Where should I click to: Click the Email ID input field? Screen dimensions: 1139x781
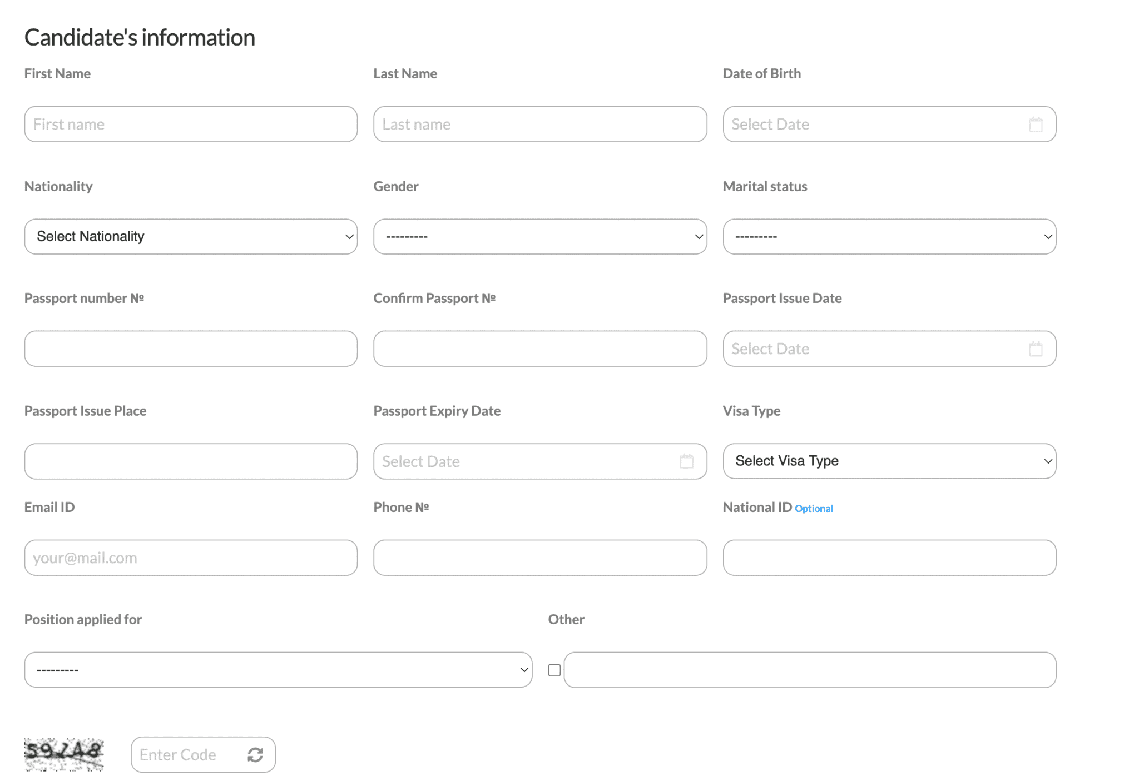pyautogui.click(x=191, y=558)
